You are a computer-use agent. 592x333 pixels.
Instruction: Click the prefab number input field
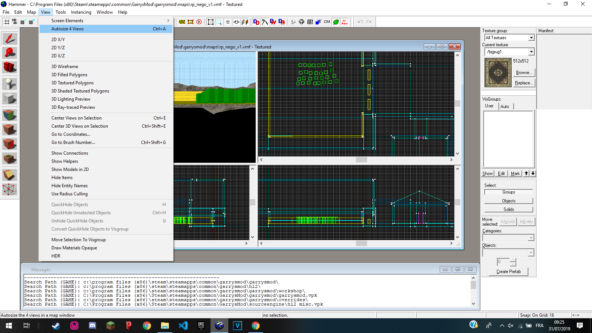click(x=503, y=262)
